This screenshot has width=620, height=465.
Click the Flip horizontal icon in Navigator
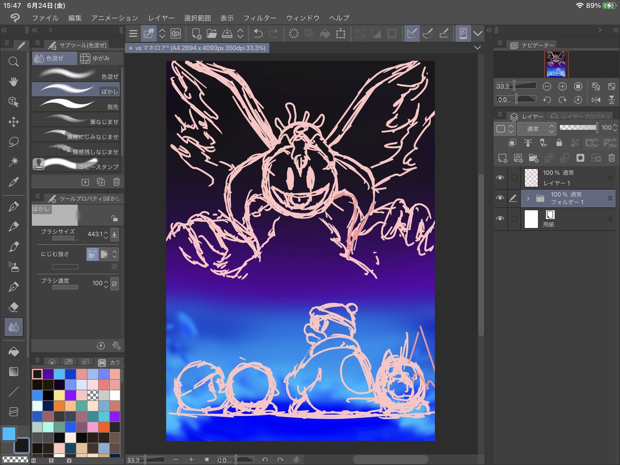pos(596,100)
